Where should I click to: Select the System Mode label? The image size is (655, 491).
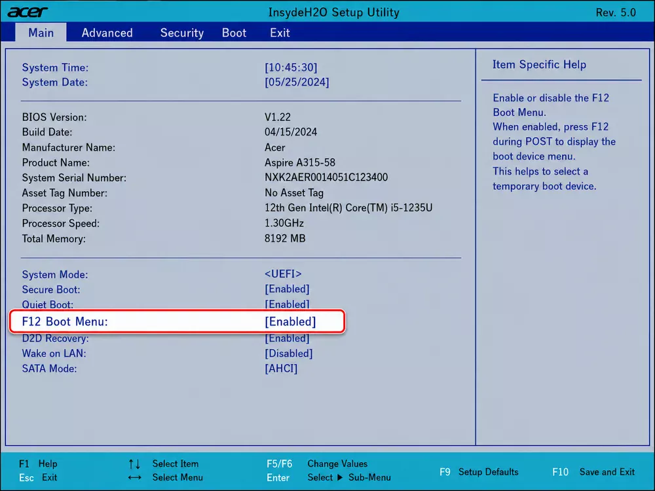click(x=55, y=274)
